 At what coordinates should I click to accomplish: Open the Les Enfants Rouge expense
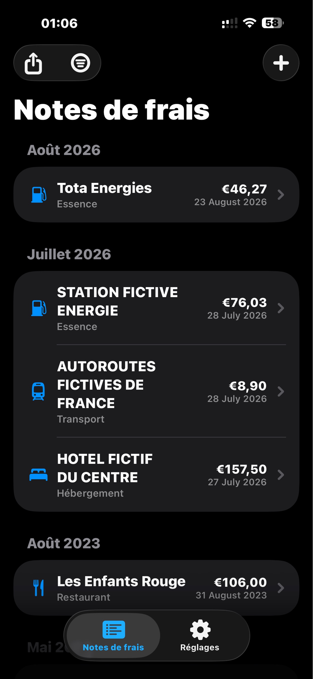click(156, 588)
